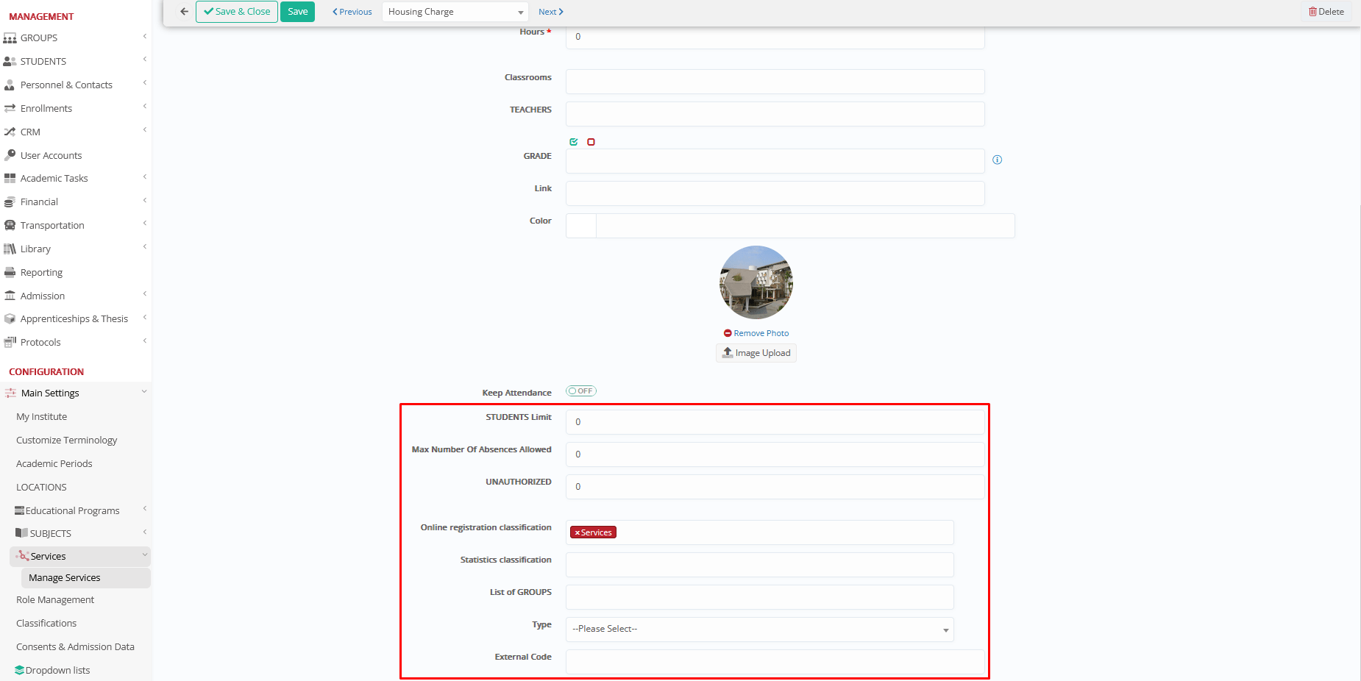Open the Reporting section in sidebar
1361x681 pixels.
click(x=41, y=272)
